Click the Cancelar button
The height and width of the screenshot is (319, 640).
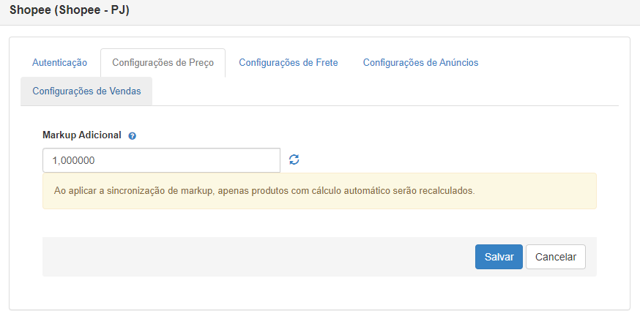coord(556,257)
